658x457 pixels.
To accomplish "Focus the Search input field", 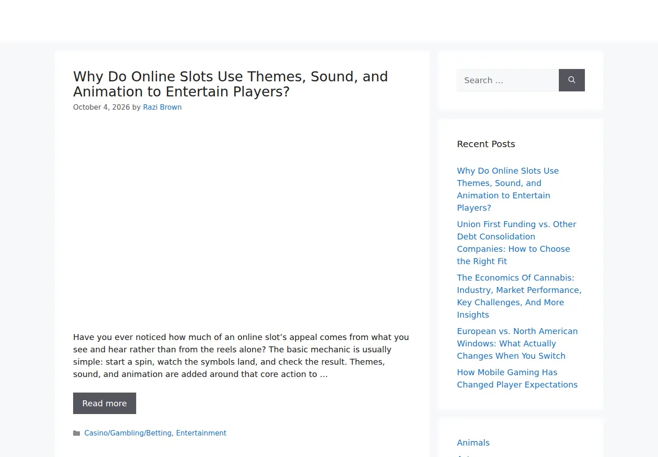I will point(508,80).
